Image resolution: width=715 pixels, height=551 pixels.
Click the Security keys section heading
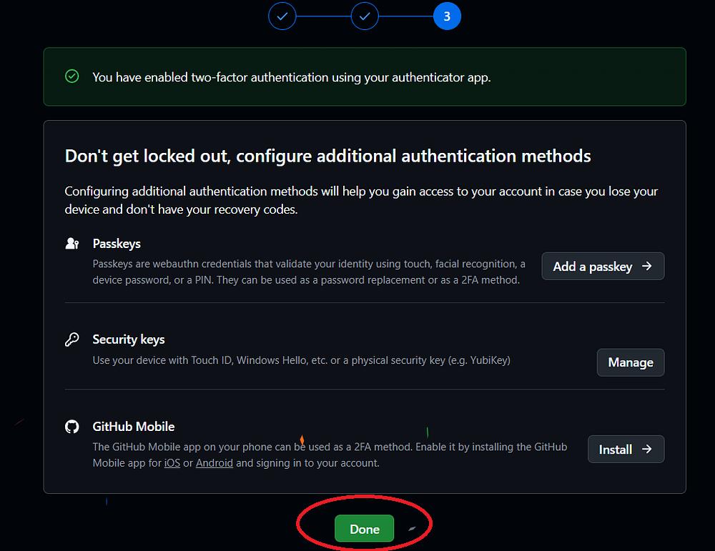129,339
